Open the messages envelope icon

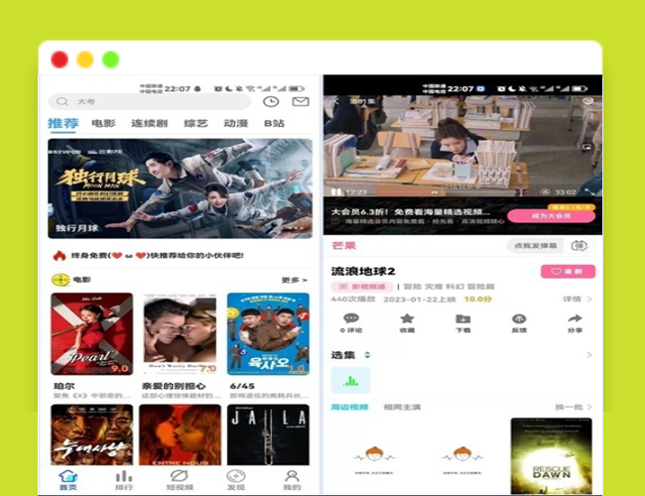pos(301,101)
